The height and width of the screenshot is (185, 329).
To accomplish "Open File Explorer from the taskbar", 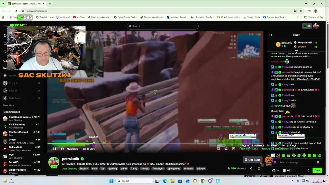I will click(x=172, y=181).
